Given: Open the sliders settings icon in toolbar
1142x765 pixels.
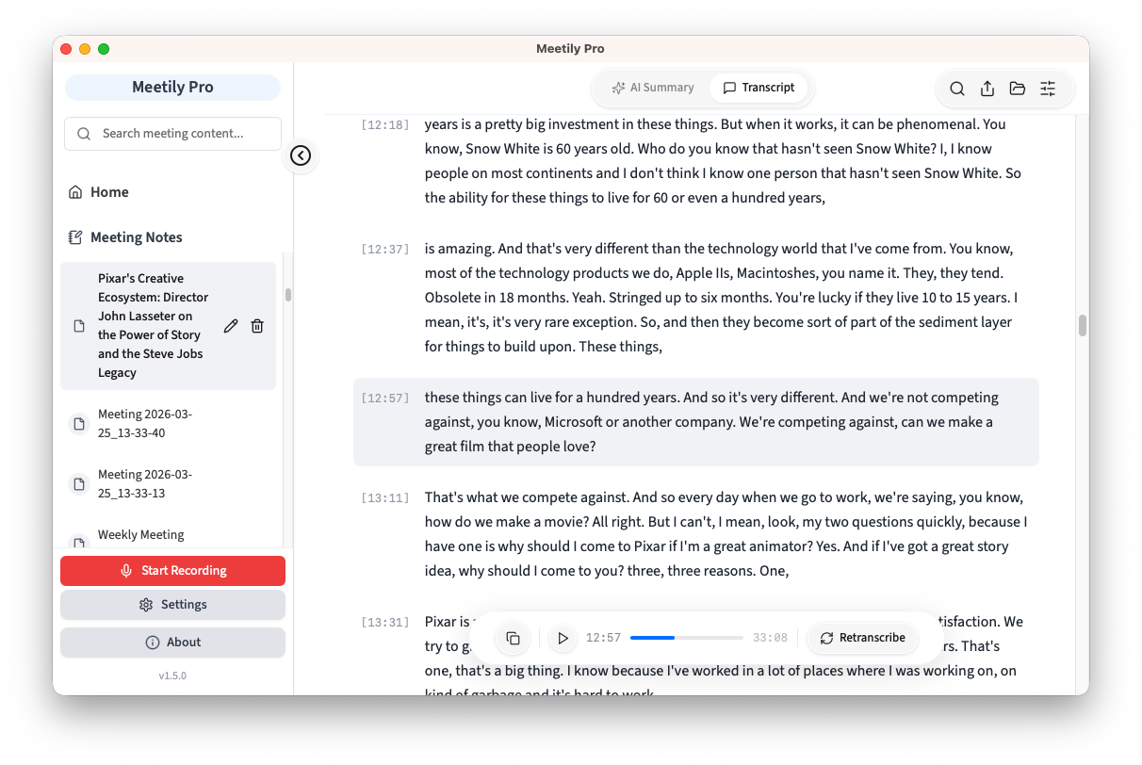Looking at the screenshot, I should pos(1048,89).
